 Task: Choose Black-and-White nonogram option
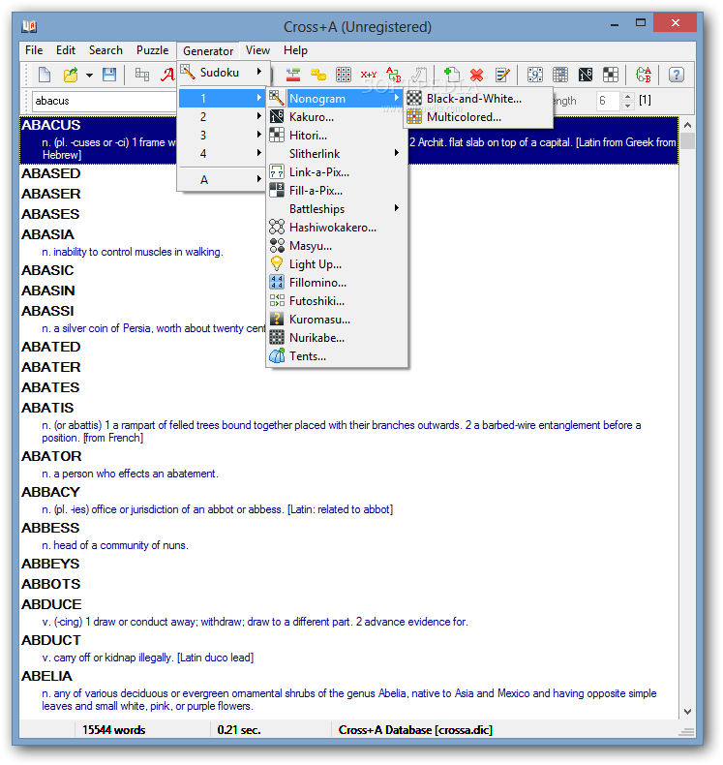point(478,99)
